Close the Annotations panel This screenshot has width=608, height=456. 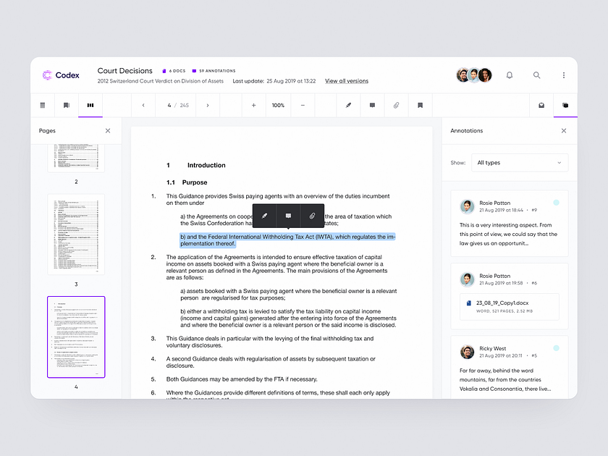564,131
